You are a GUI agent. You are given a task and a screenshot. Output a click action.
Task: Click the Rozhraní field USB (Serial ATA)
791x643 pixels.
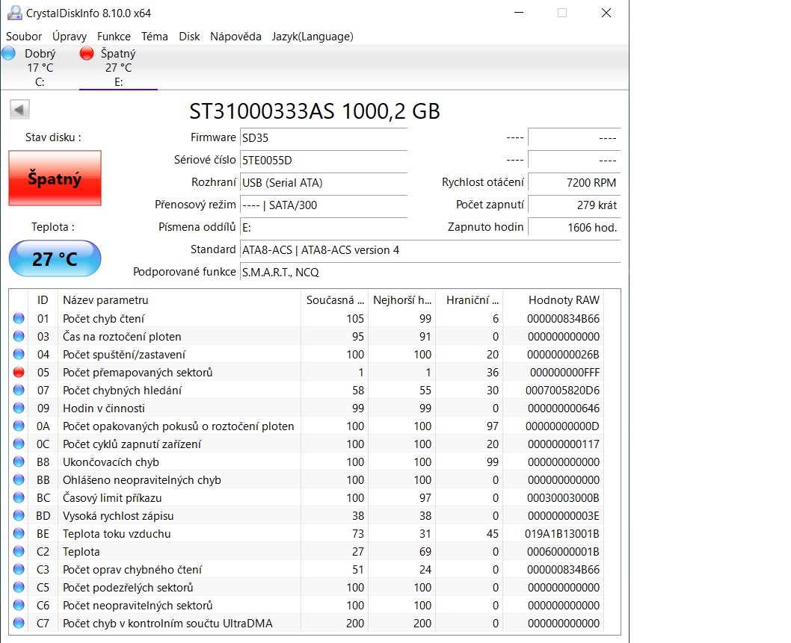click(324, 182)
